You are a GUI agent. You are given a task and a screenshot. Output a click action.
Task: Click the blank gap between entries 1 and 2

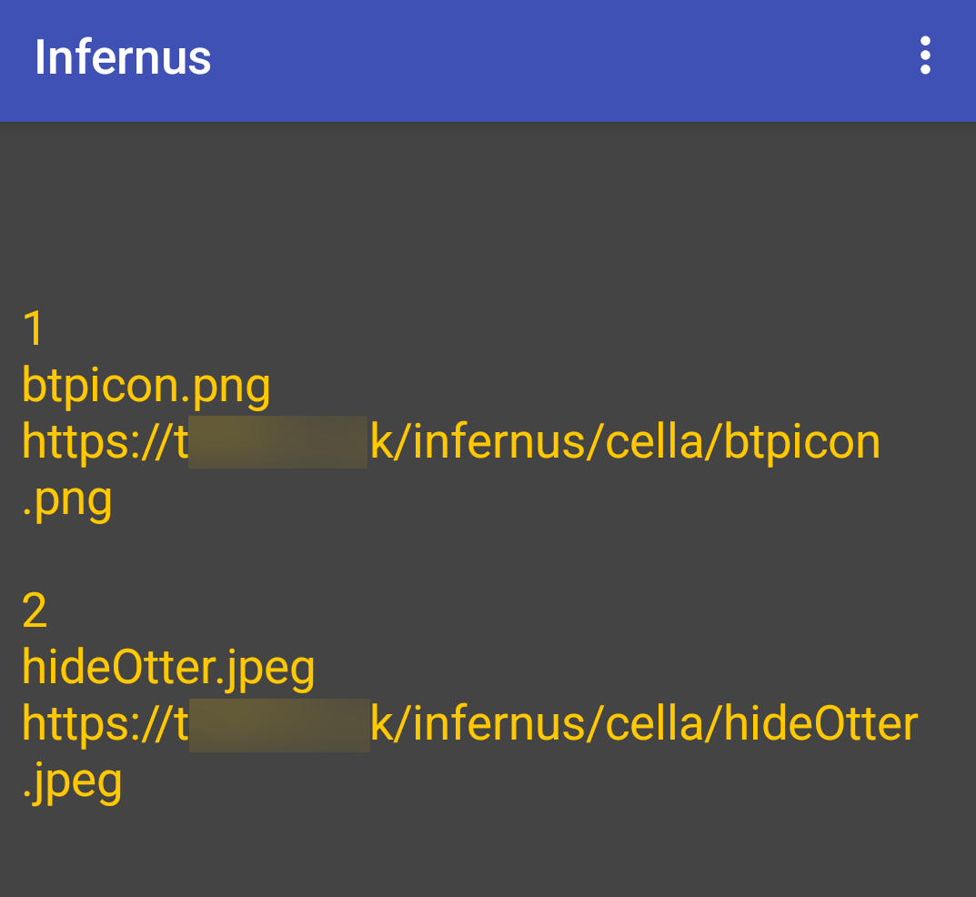pyautogui.click(x=488, y=555)
